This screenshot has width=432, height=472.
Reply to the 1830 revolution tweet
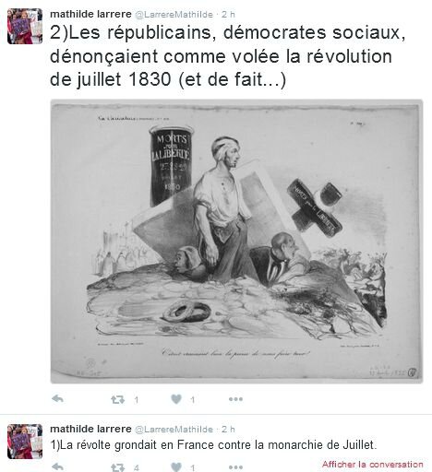coord(57,399)
